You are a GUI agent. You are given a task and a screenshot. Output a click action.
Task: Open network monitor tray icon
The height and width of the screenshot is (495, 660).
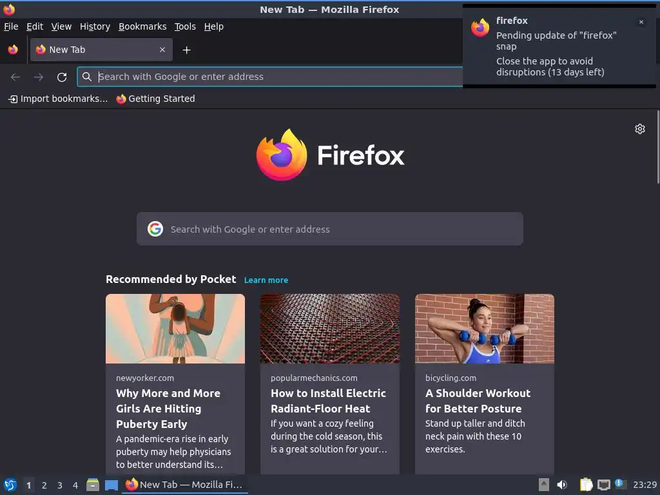pos(604,485)
